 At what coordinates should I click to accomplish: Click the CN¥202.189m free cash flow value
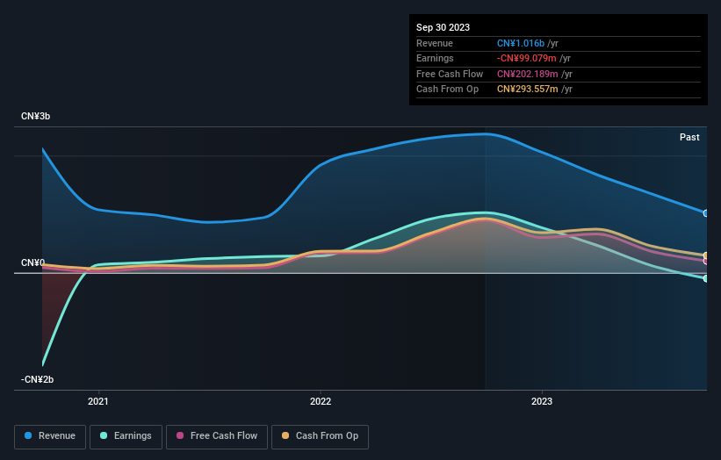(x=528, y=74)
